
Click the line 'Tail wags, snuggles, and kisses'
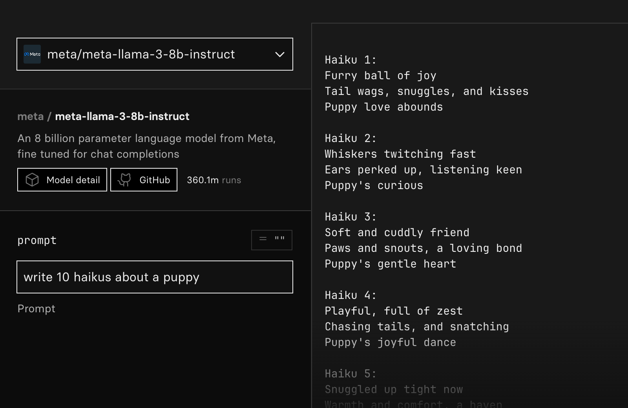pos(427,91)
